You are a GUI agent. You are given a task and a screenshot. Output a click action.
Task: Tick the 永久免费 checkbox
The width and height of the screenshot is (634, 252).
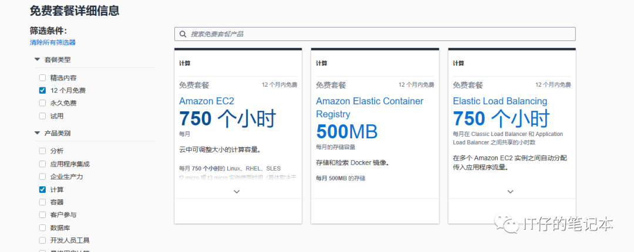(42, 103)
